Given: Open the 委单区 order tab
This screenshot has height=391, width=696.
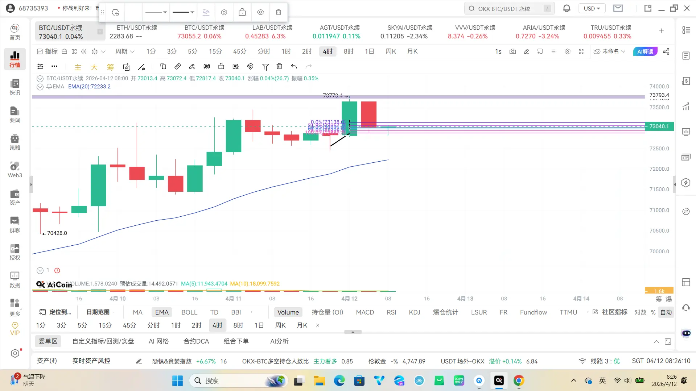Looking at the screenshot, I should [x=48, y=341].
